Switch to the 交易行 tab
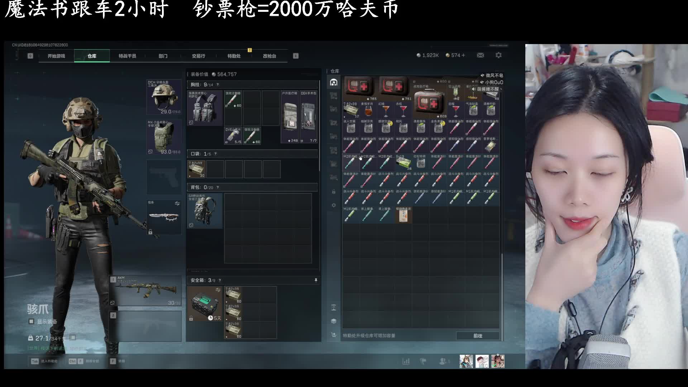 pyautogui.click(x=198, y=56)
